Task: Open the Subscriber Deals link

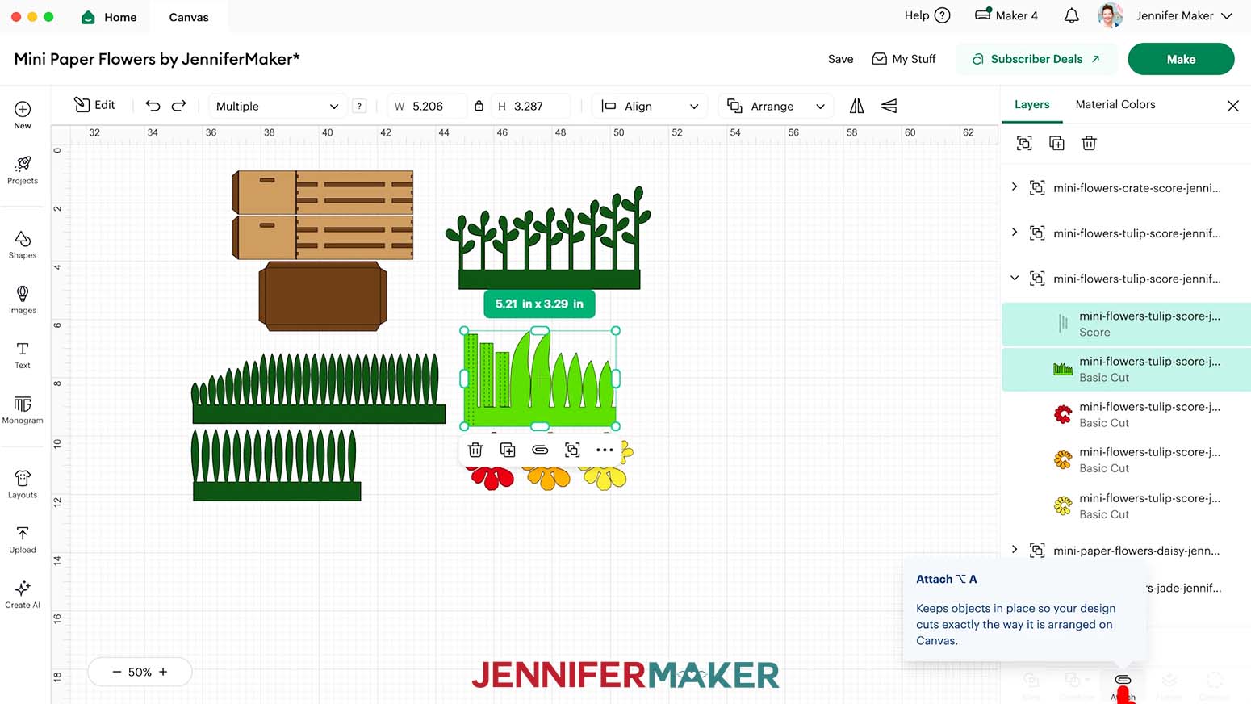Action: [1036, 59]
